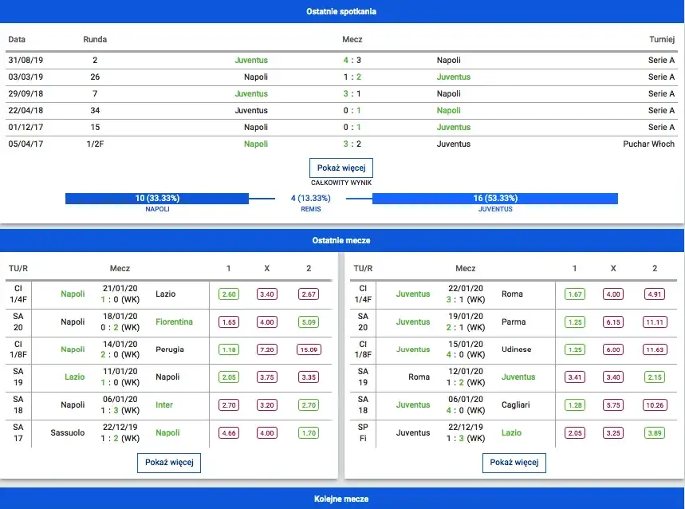This screenshot has width=685, height=509.
Task: Open the Udinese team link
Action: (516, 349)
